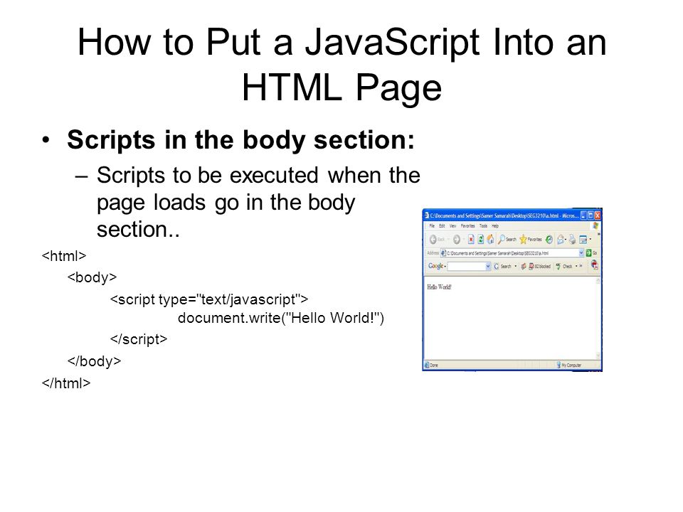Click the Edit page icon next to Print
Image resolution: width=683 pixels, height=512 pixels.
[583, 240]
